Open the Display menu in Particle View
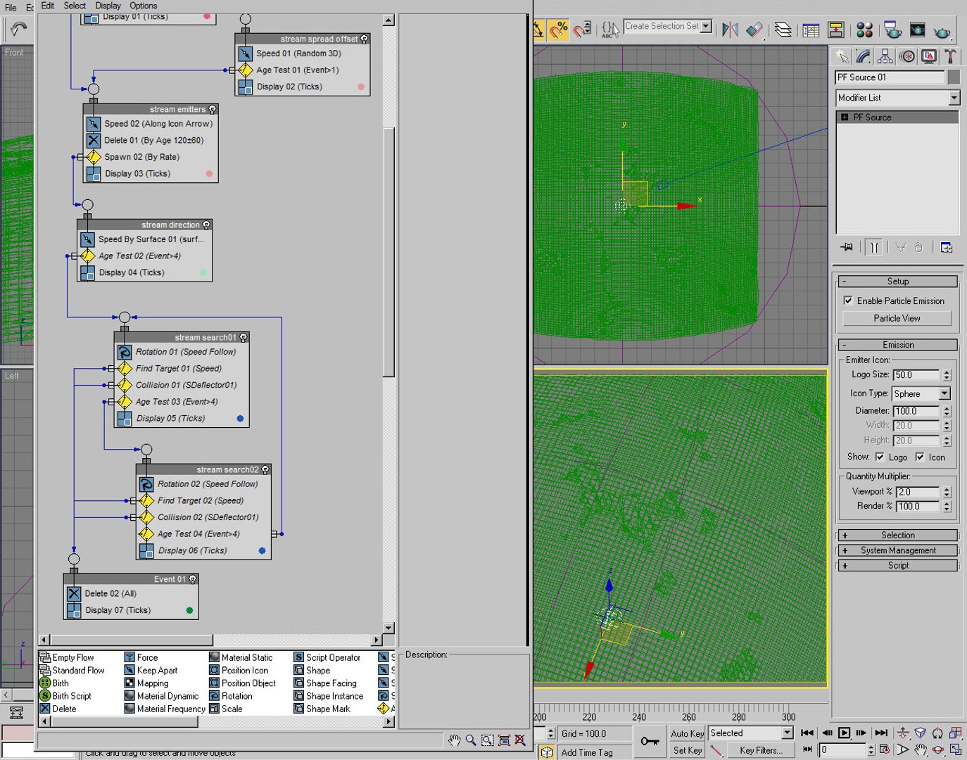 tap(108, 6)
